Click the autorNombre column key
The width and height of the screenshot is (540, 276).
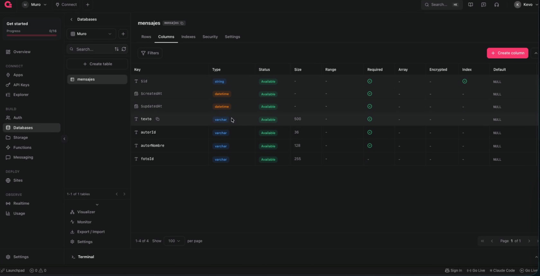point(152,146)
